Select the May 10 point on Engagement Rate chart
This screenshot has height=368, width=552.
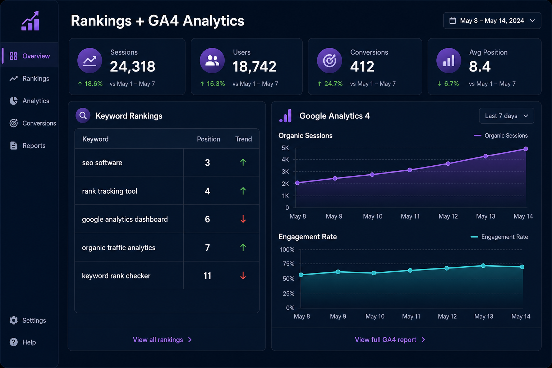(x=374, y=273)
